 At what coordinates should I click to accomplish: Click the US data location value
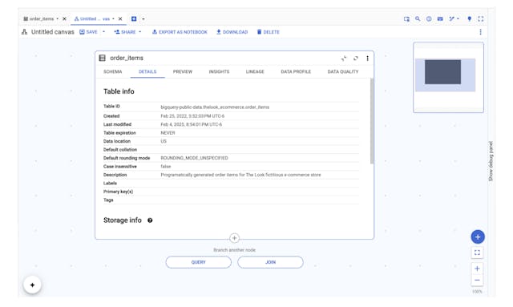[x=164, y=141]
